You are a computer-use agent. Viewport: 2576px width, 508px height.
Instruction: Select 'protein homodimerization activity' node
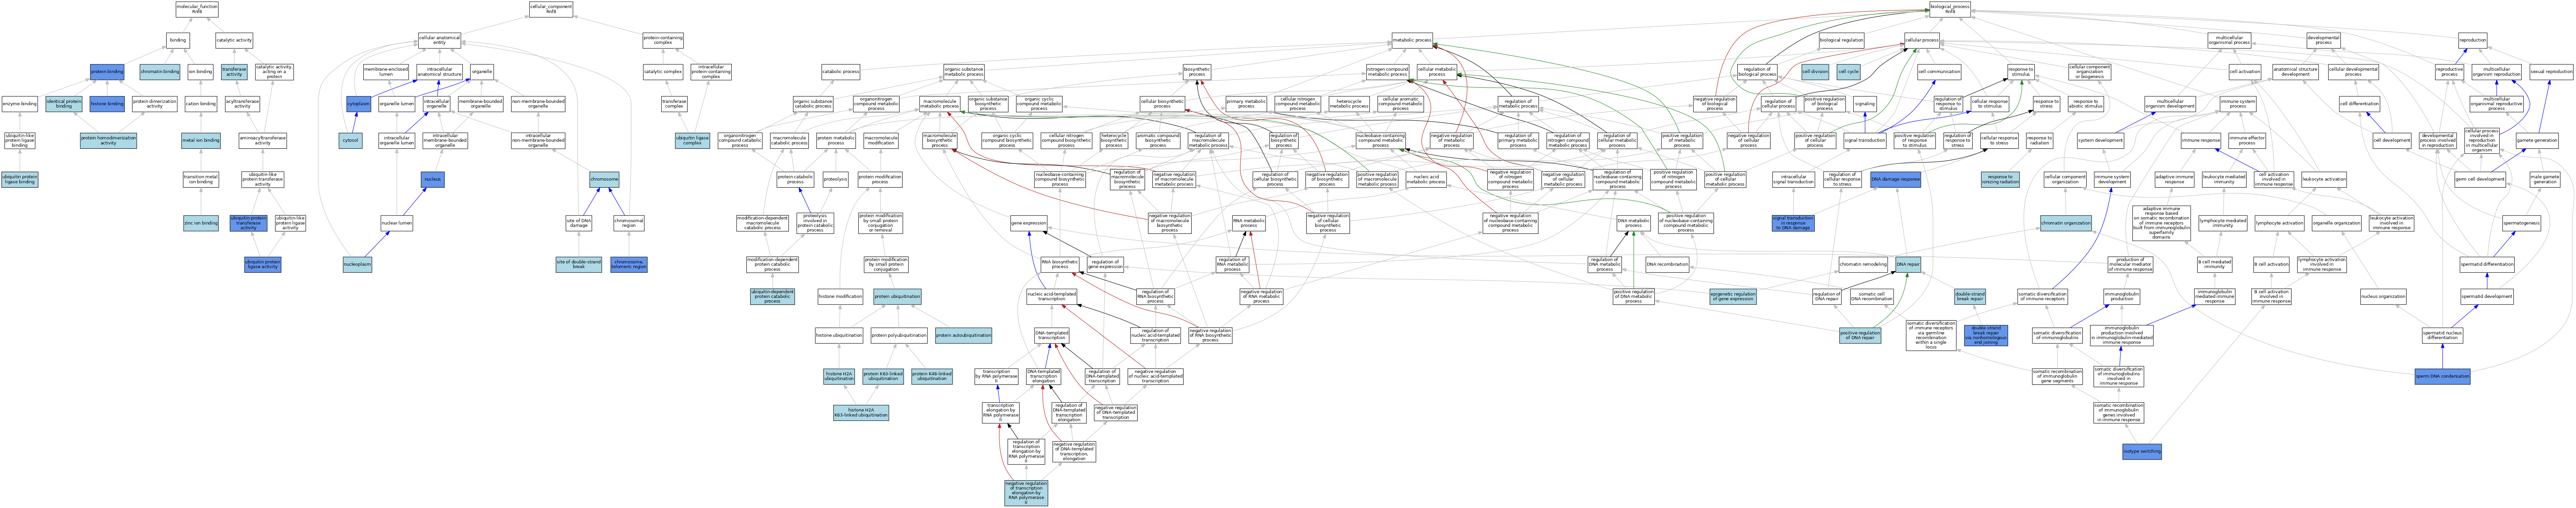(108, 140)
